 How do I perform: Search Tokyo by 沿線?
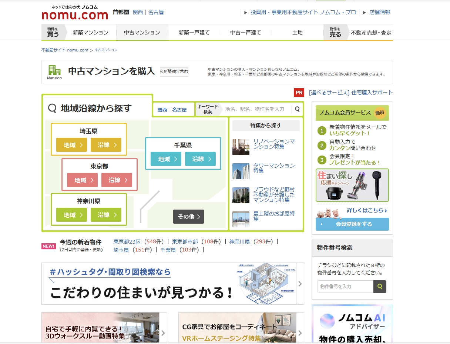(117, 180)
